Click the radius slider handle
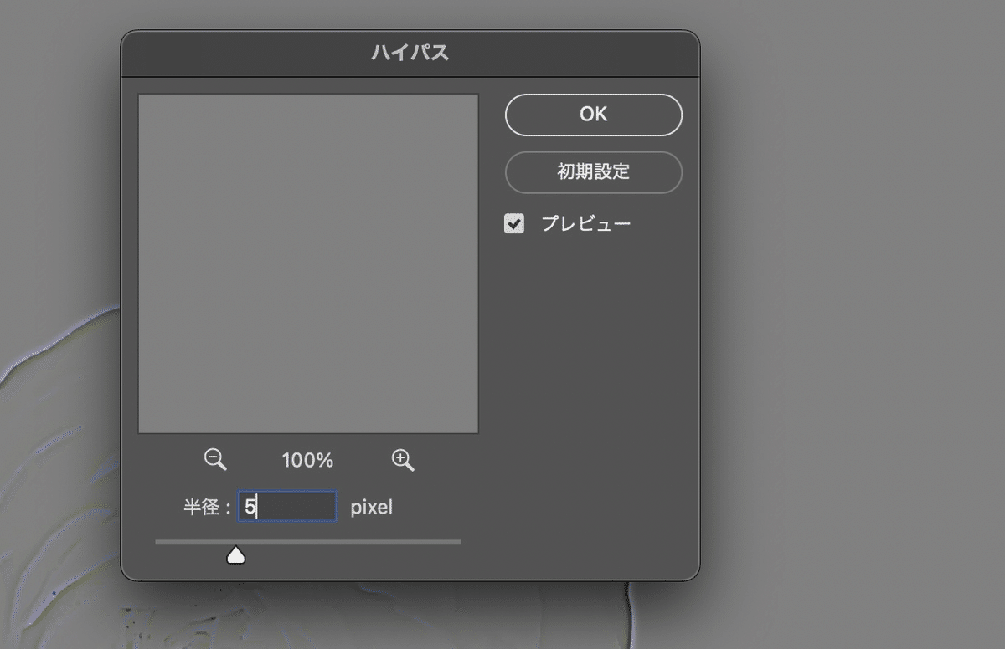The height and width of the screenshot is (649, 1005). tap(236, 554)
